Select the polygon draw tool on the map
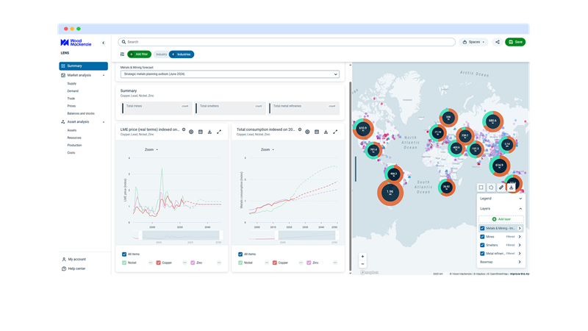 (491, 188)
